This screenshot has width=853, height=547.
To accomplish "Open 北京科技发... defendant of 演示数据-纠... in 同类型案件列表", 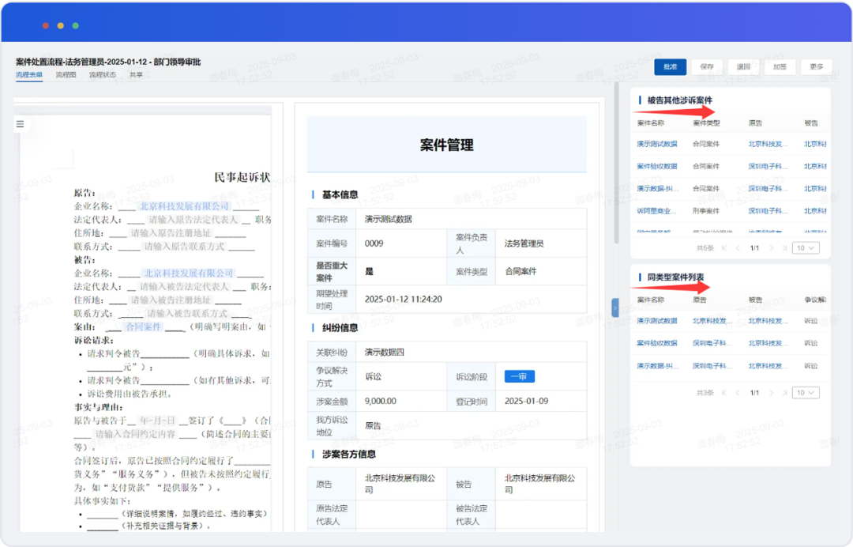I will [768, 366].
